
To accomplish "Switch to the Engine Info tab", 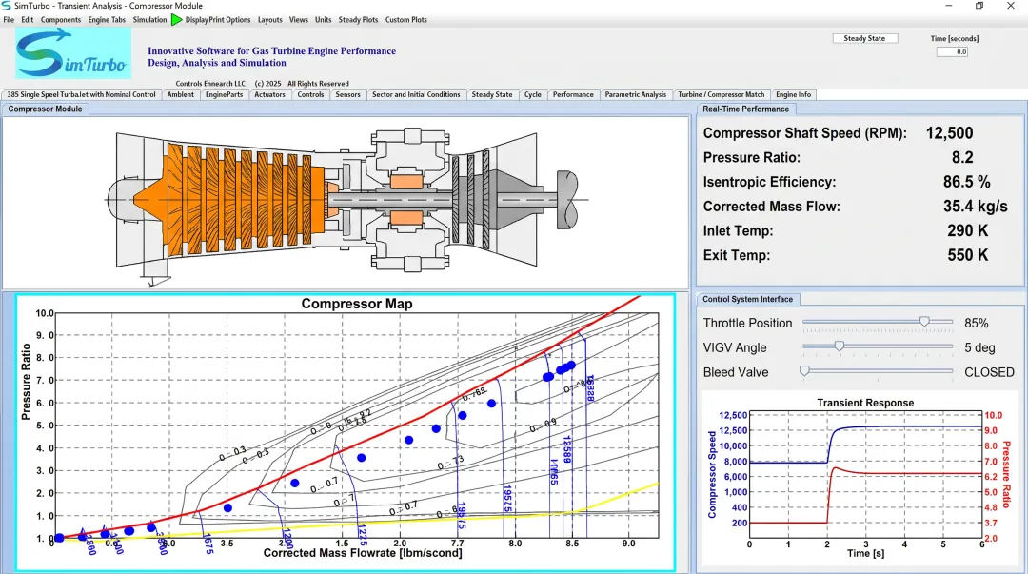I will pyautogui.click(x=793, y=94).
